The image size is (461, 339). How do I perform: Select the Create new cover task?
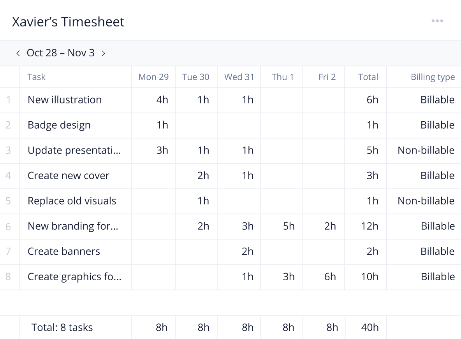point(69,175)
